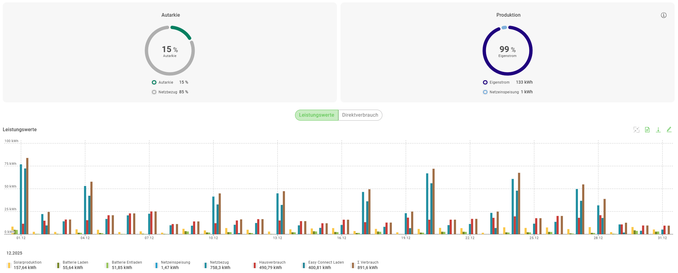Click the 99 % Eigenstrom donut chart

(x=507, y=51)
